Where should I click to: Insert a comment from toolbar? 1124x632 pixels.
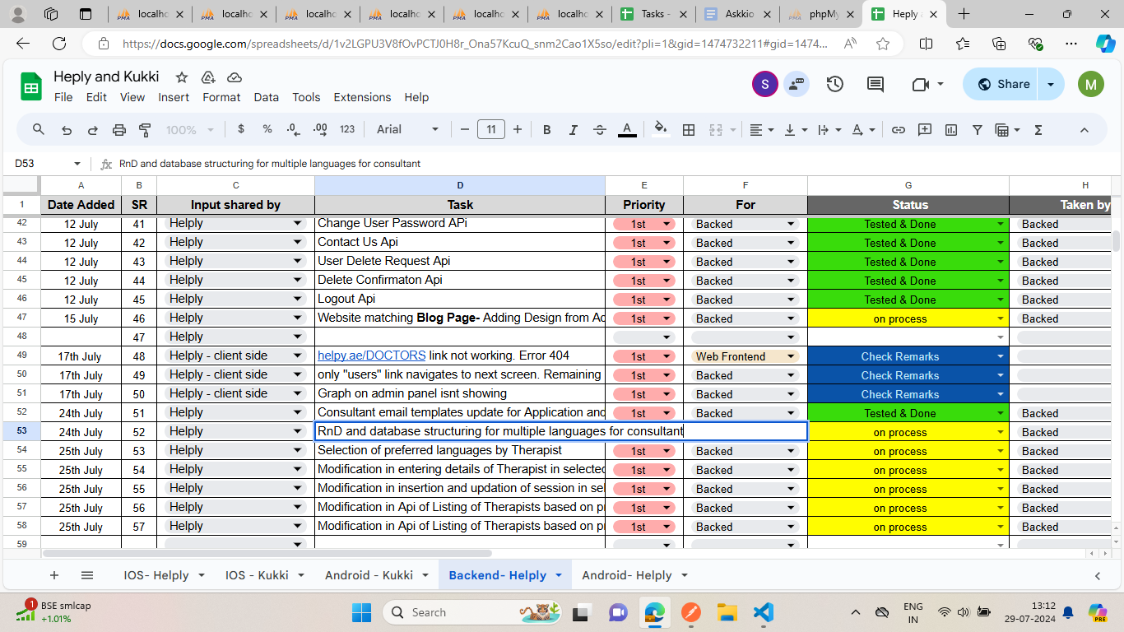[x=925, y=129]
